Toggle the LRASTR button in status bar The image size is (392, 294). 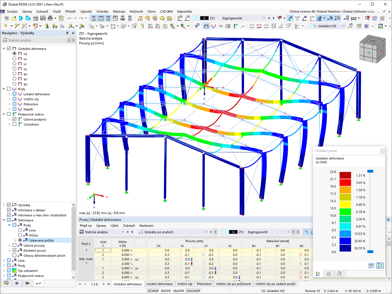179,291
